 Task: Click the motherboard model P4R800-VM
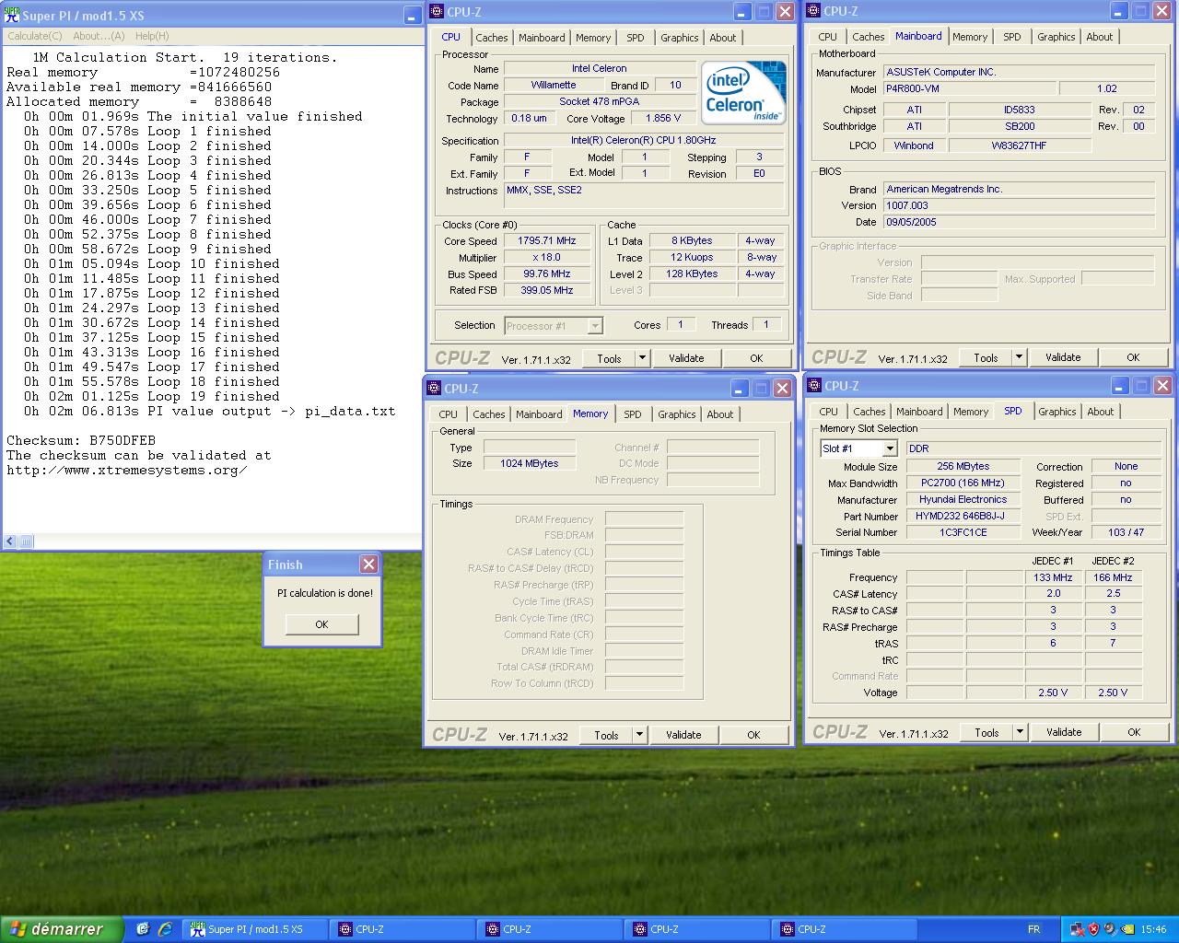(970, 88)
